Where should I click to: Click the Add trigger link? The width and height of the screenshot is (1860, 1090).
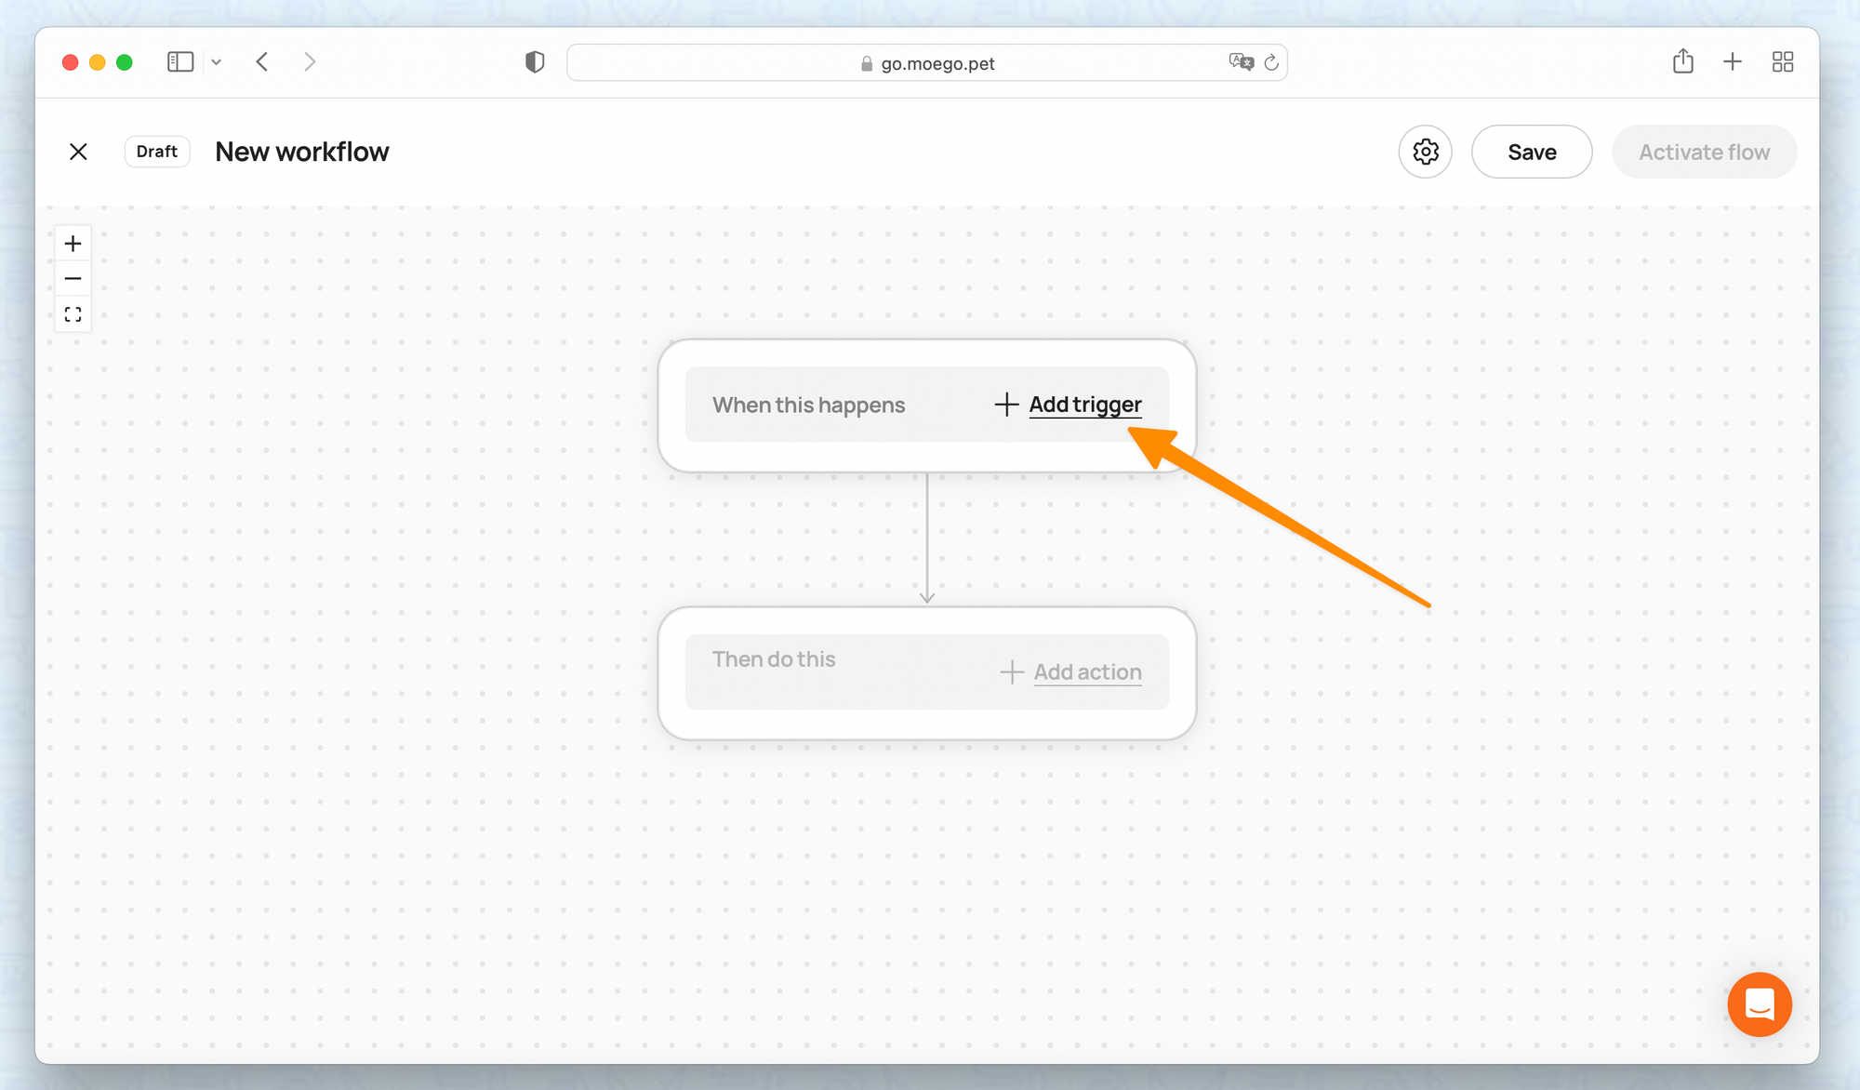point(1084,405)
